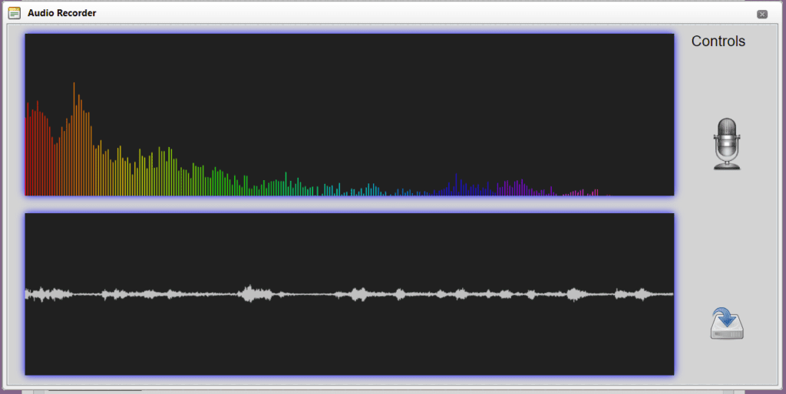Viewport: 786px width, 394px height.
Task: Click the Audio Recorder window title icon
Action: coord(15,13)
